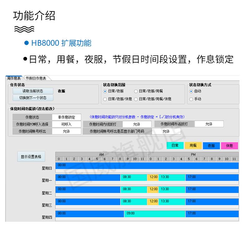Click 星期一 17:00 night segment
The width and height of the screenshot is (246, 228).
tap(212, 178)
